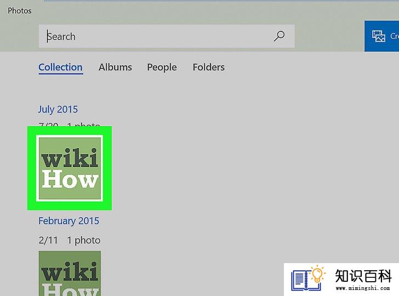The width and height of the screenshot is (399, 296).
Task: Open the highlighted July wikiHow photo
Action: point(70,168)
